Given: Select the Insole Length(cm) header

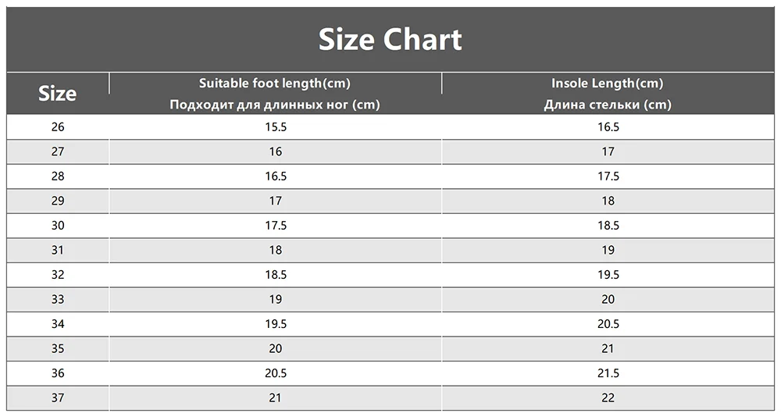Looking at the screenshot, I should coord(607,84).
